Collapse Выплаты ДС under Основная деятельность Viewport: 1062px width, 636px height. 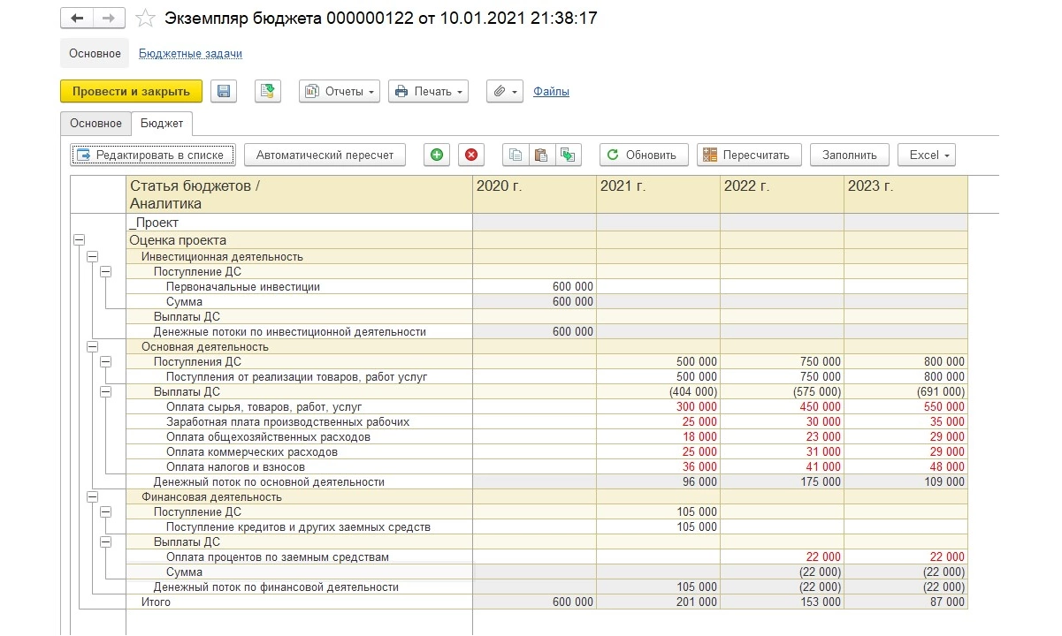pyautogui.click(x=106, y=391)
